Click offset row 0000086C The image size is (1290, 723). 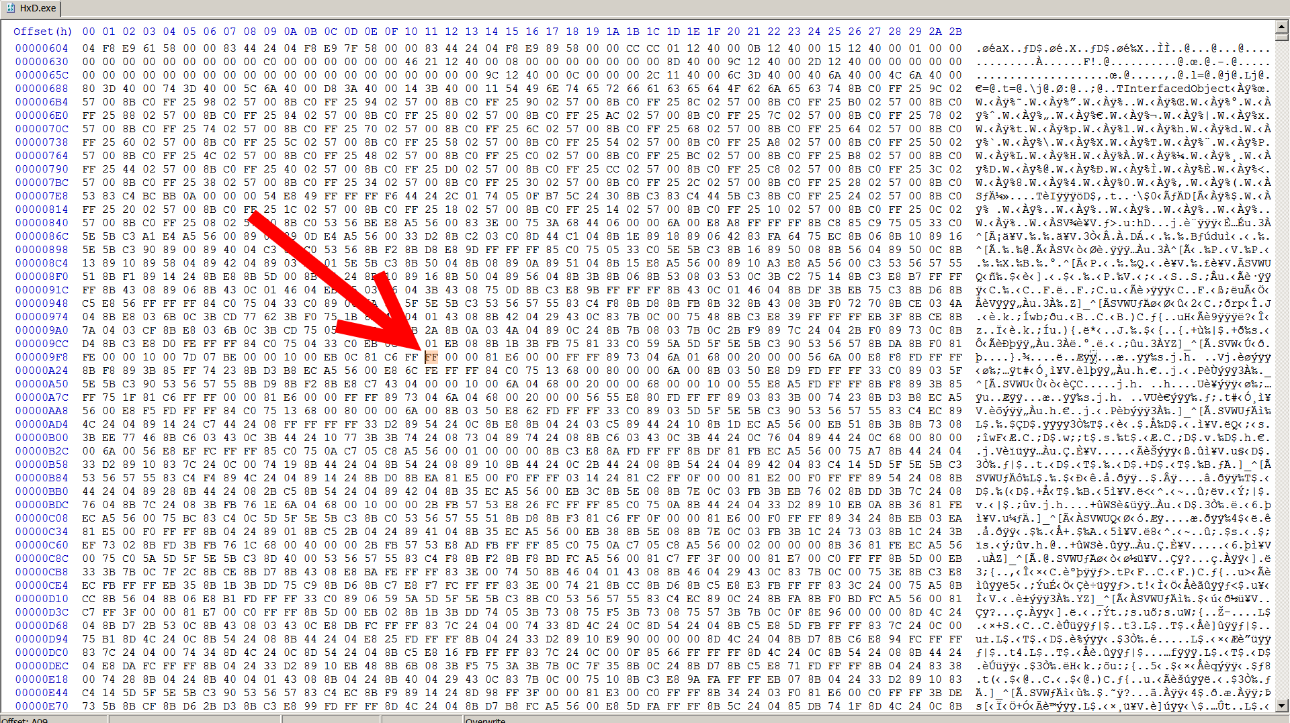42,236
